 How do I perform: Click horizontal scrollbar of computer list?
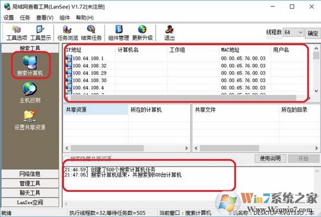[184, 98]
